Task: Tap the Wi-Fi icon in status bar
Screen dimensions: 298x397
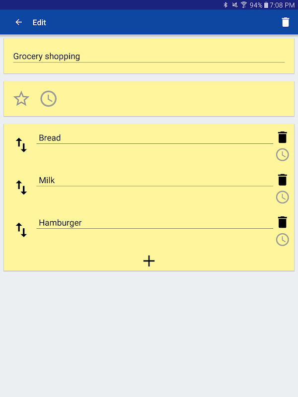Action: (x=244, y=5)
